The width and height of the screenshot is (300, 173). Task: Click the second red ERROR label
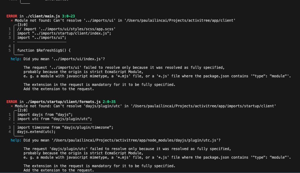(12, 102)
